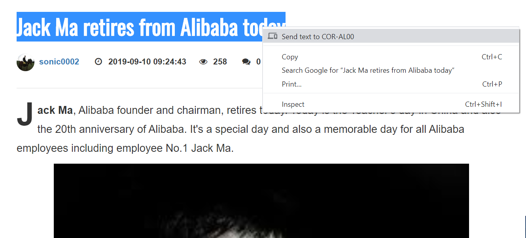526x238 pixels.
Task: Select Send text to COR-AL00 menu entry
Action: [391, 36]
